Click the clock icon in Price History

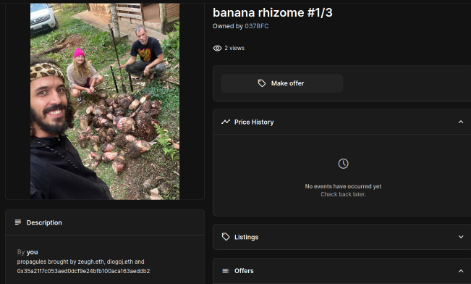[343, 164]
